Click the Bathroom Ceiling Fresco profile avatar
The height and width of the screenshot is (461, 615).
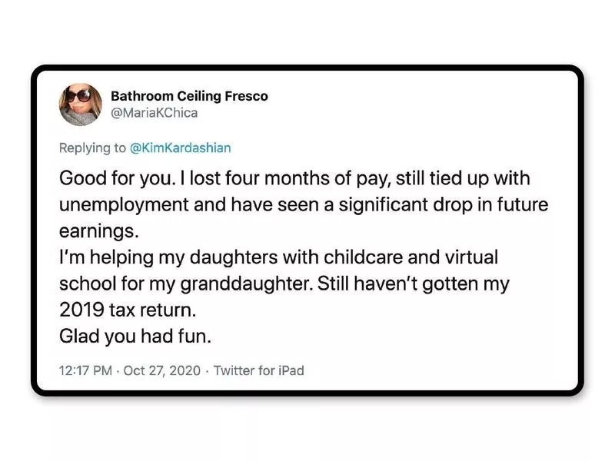point(79,108)
